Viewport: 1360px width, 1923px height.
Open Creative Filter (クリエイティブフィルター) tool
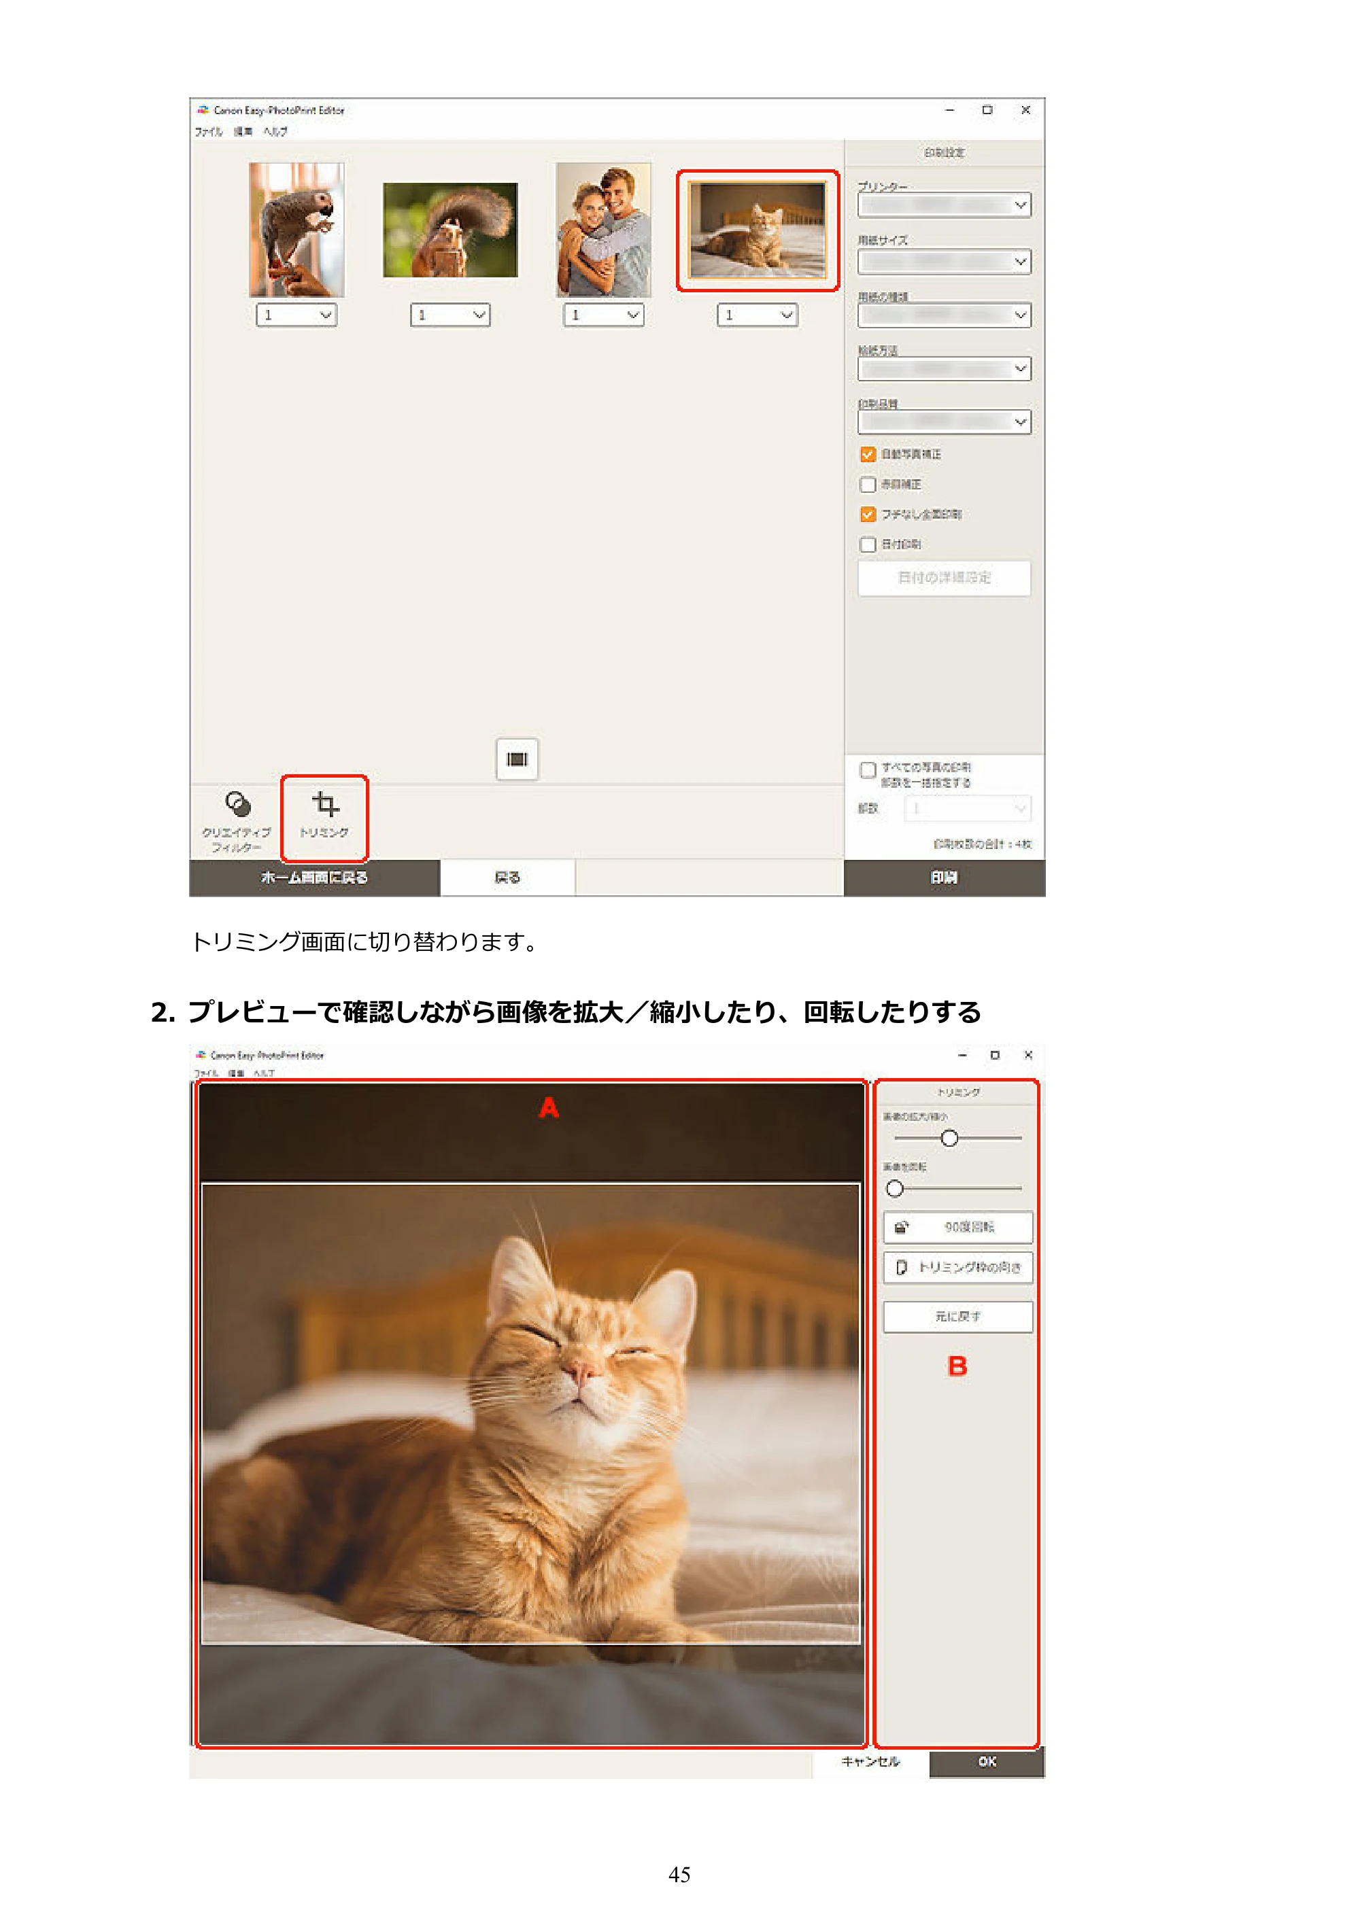(237, 821)
